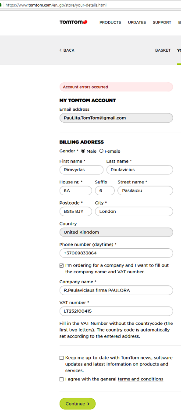Enable TomTom news updates checkbox
This screenshot has height=412, width=181.
tap(61, 358)
